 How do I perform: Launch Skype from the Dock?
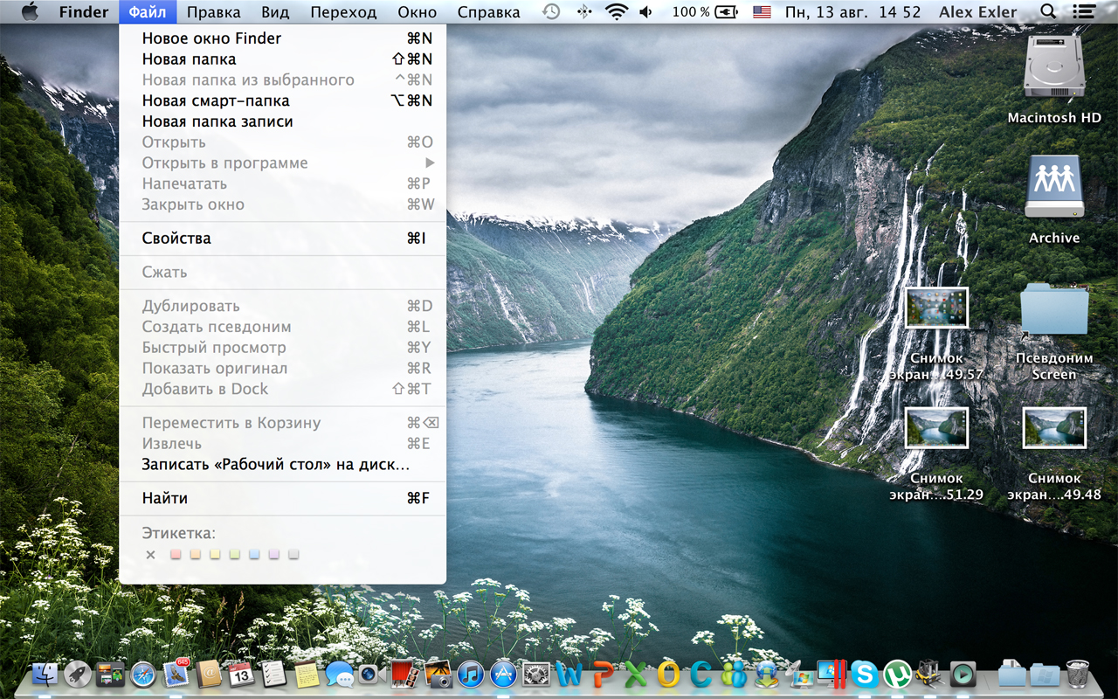864,674
